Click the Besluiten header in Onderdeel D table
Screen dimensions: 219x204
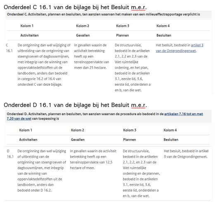pyautogui.click(x=171, y=140)
